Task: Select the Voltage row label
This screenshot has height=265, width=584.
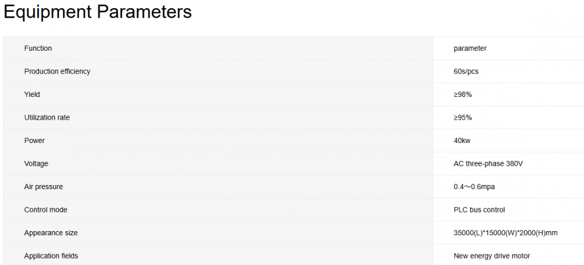Action: click(x=36, y=163)
